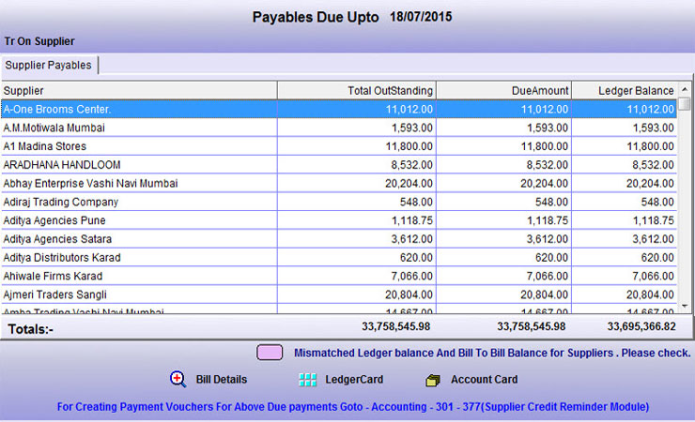This screenshot has width=695, height=422.
Task: Sort by Total OutStanding column header
Action: pyautogui.click(x=357, y=91)
